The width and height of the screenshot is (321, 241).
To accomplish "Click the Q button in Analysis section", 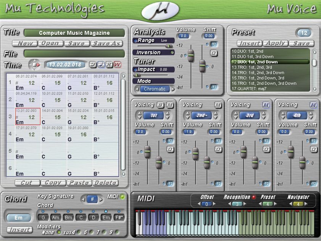I will pyautogui.click(x=214, y=53).
